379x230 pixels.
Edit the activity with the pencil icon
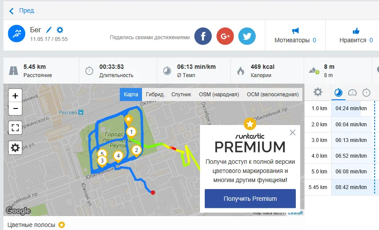pyautogui.click(x=49, y=30)
